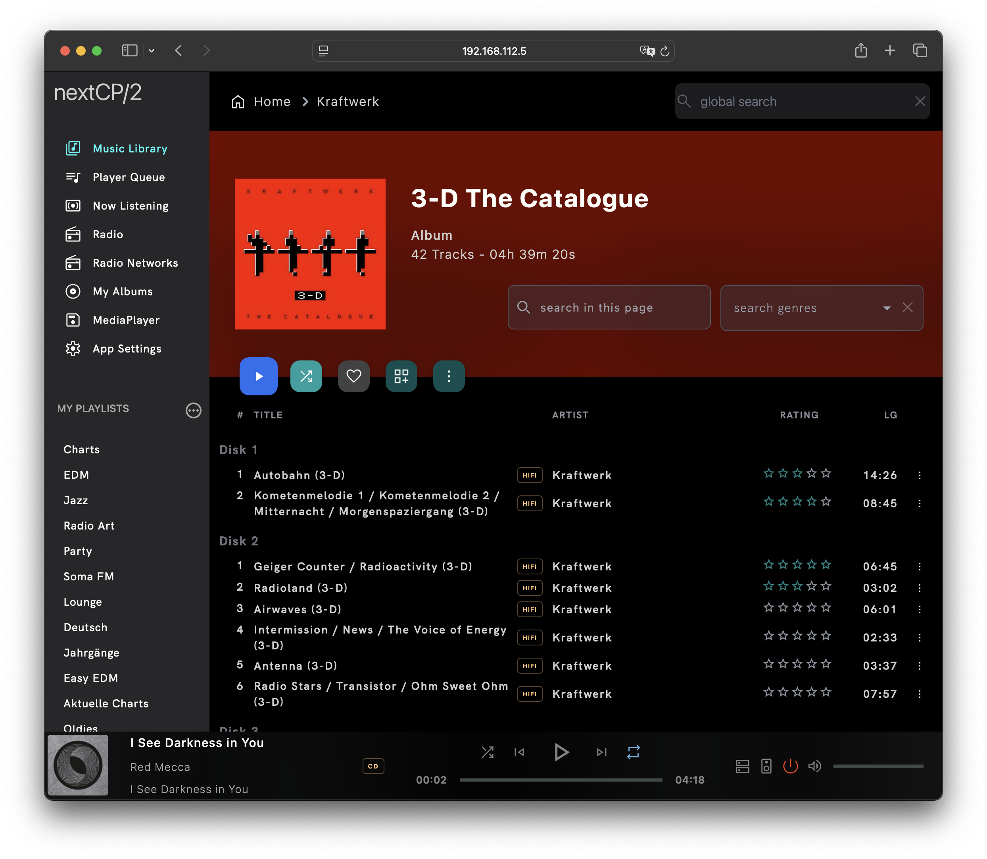Play the 3-D The Catalogue album
The height and width of the screenshot is (859, 987).
pos(258,376)
